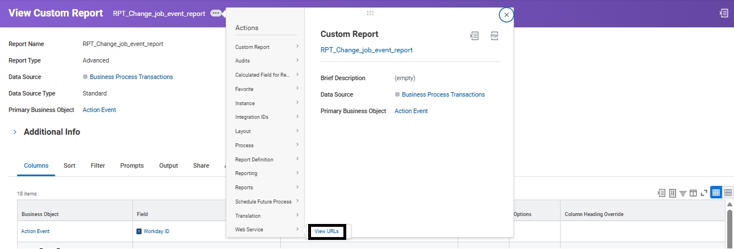Click the data source icon beside Business Process Transactions
Screen dimensions: 734x249
coord(85,77)
